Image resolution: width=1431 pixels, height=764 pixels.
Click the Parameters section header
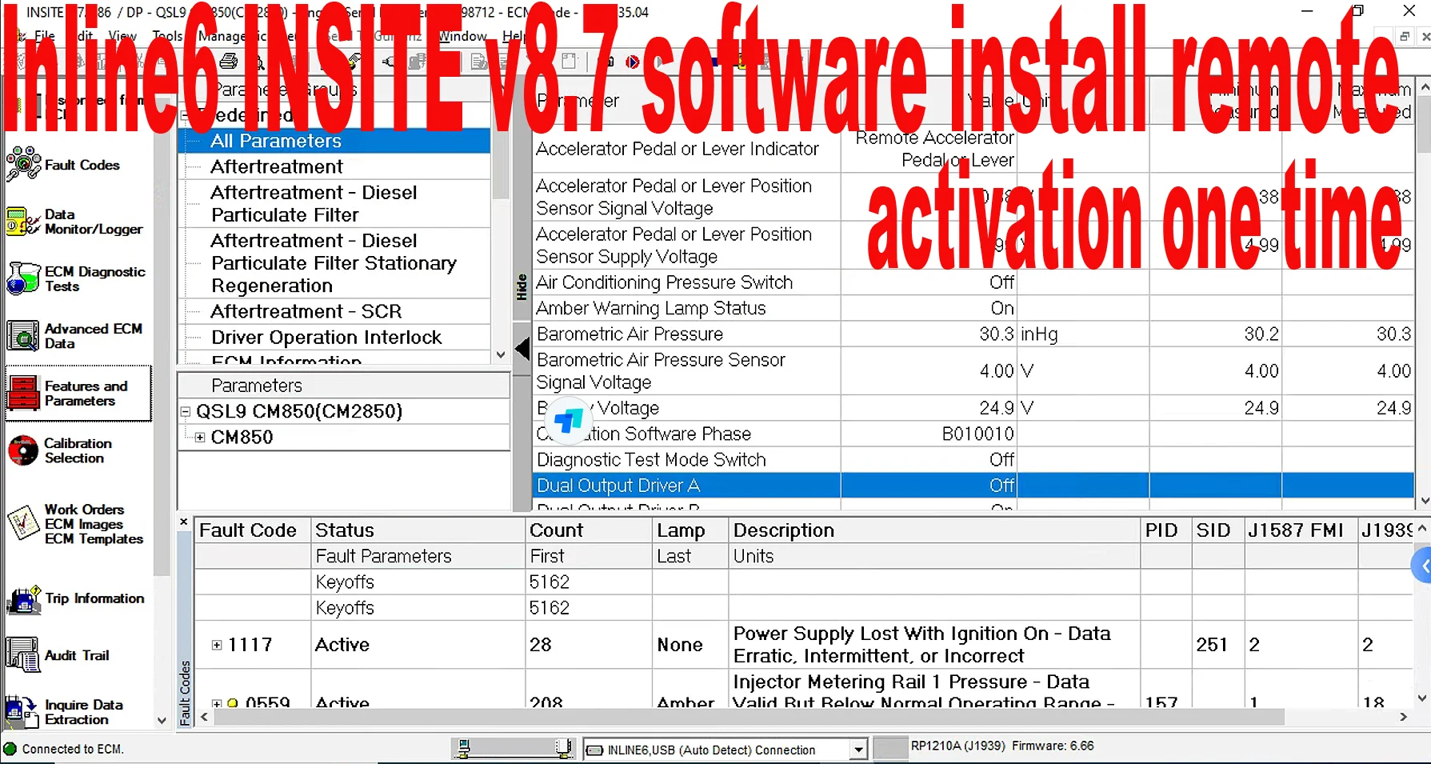[x=343, y=386]
